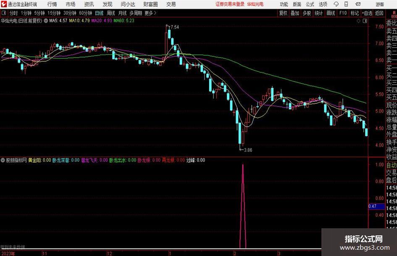Click the 叠加 overlay toolbar button

(x=295, y=13)
